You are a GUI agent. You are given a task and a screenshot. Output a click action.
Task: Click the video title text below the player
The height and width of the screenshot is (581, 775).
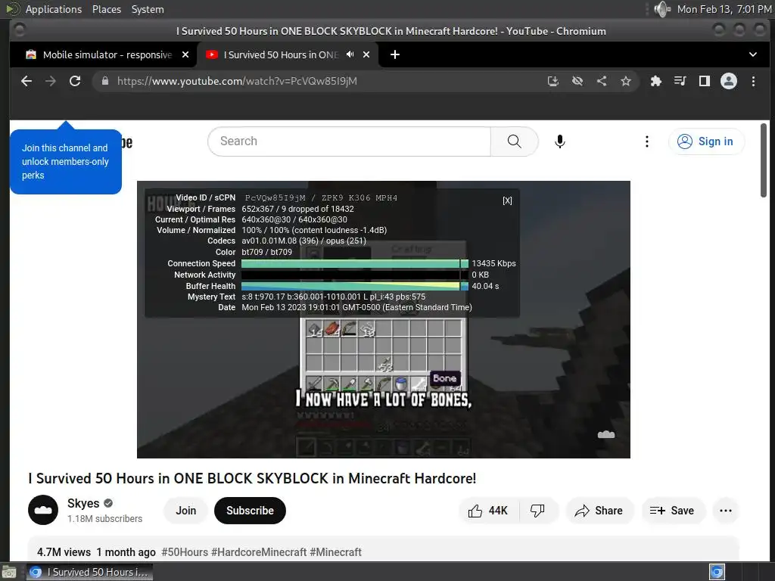click(x=252, y=478)
